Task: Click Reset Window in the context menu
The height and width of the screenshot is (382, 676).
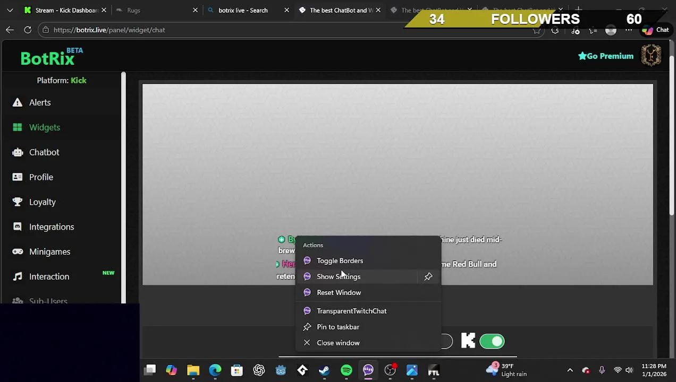Action: point(339,292)
